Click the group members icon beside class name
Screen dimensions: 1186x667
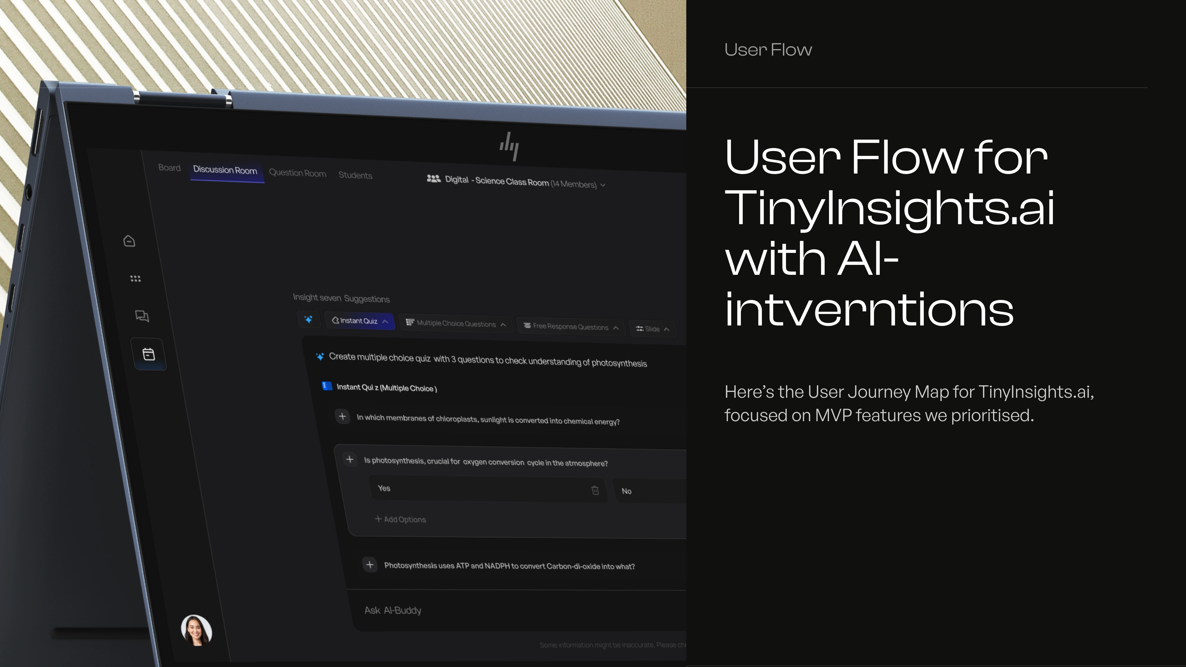point(434,178)
